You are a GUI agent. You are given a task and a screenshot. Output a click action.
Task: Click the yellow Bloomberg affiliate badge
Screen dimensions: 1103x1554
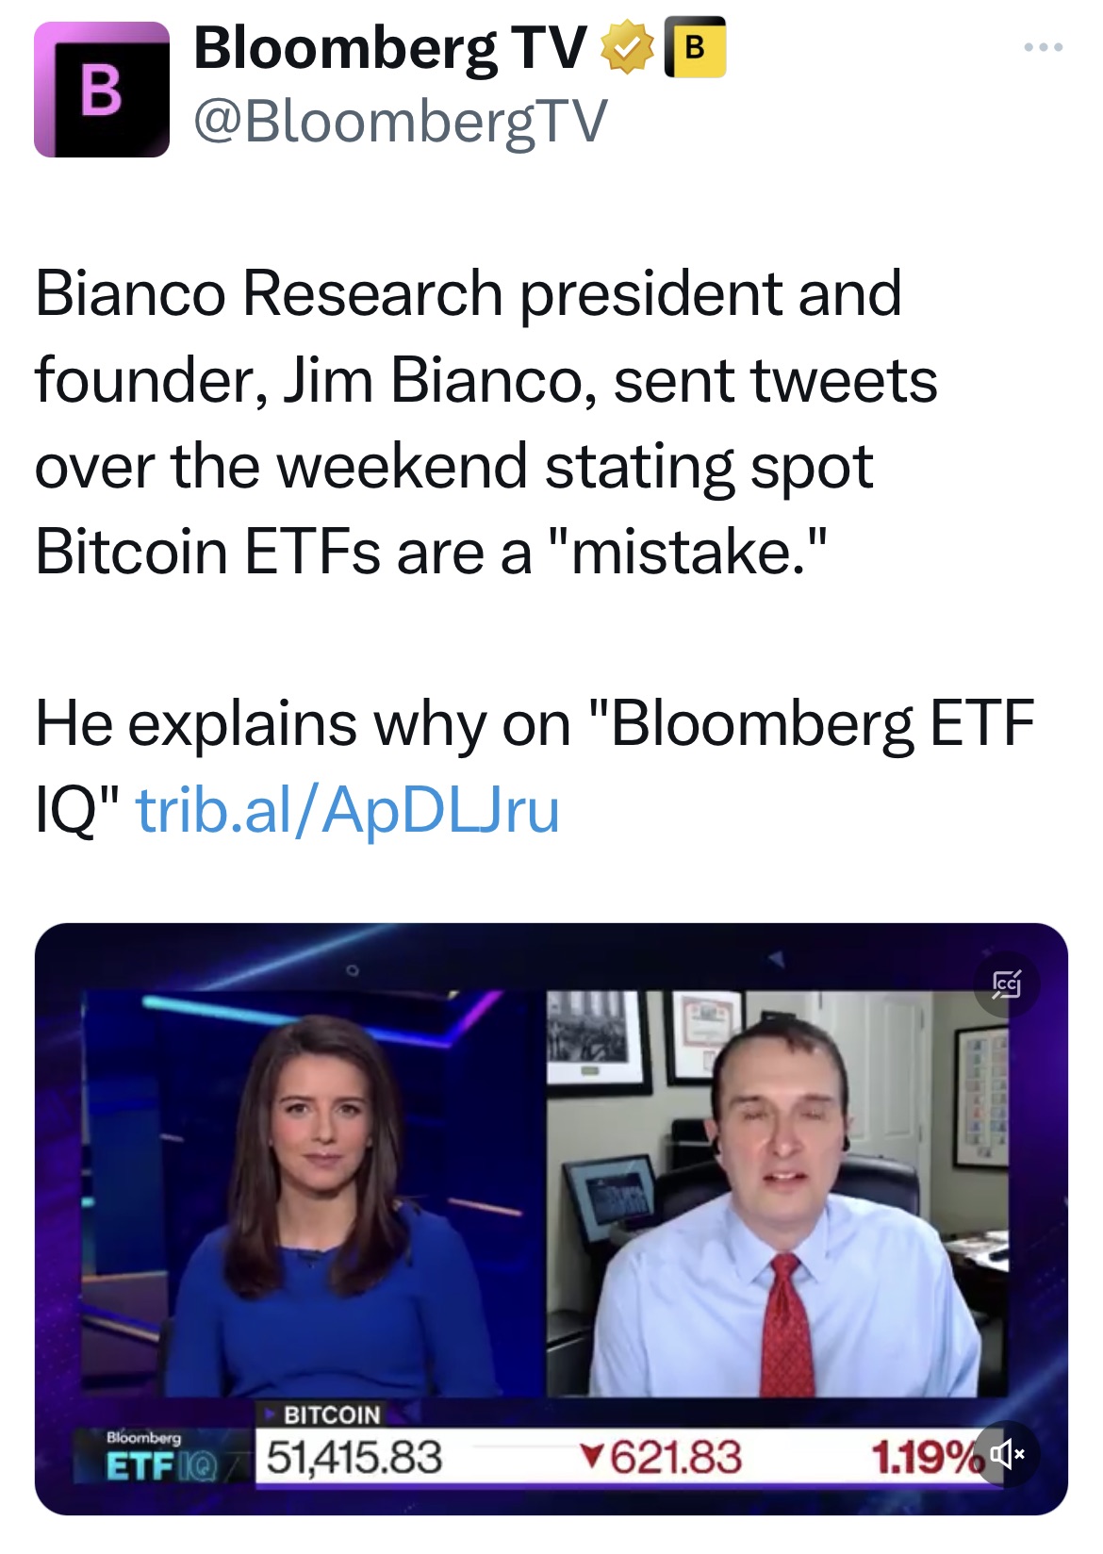click(695, 47)
